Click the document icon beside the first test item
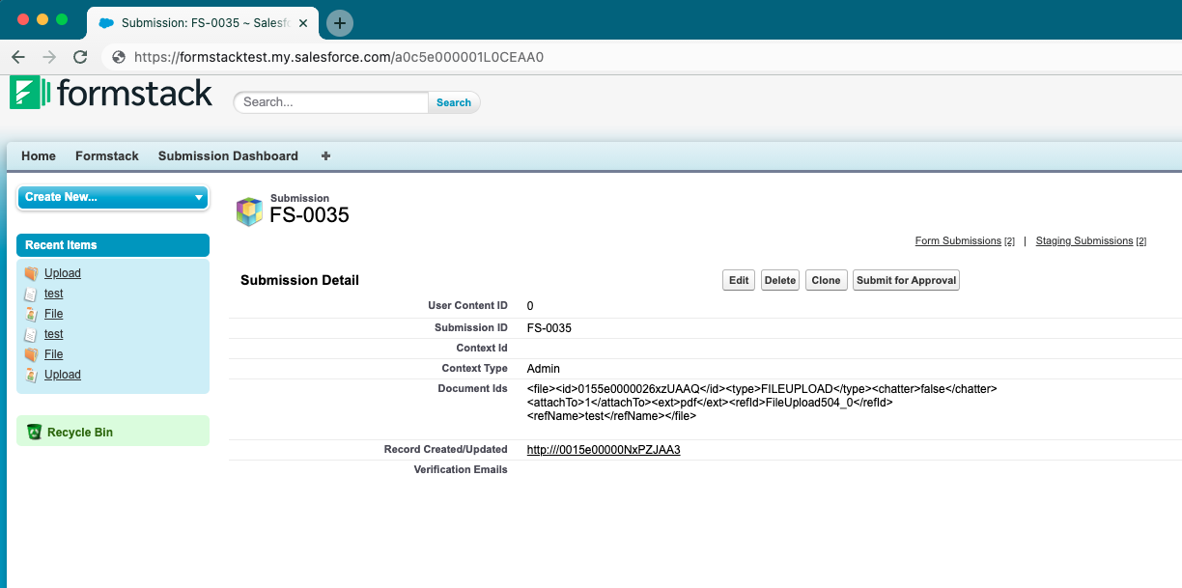The image size is (1182, 588). (x=32, y=294)
